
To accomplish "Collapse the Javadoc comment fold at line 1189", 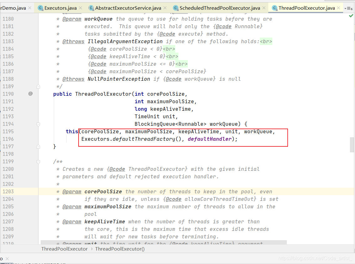I will [38, 87].
